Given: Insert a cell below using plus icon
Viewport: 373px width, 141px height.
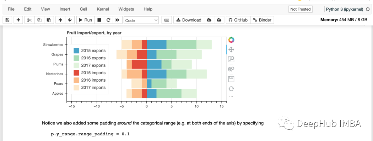Looking at the screenshot, I should 18,20.
